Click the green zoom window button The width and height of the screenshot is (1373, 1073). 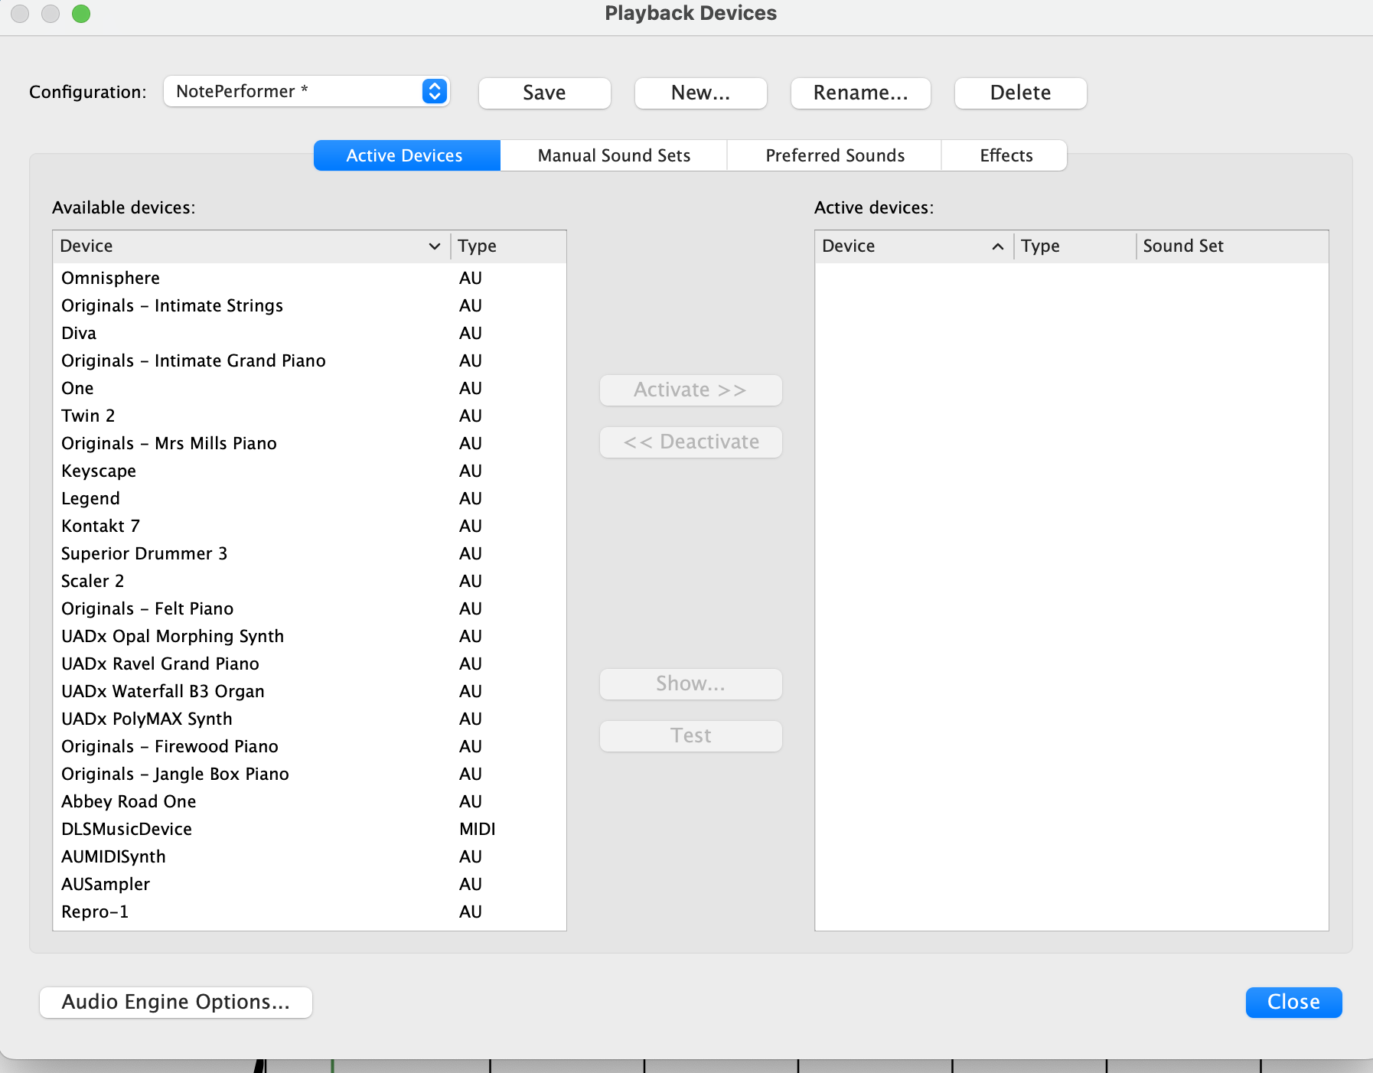coord(81,14)
